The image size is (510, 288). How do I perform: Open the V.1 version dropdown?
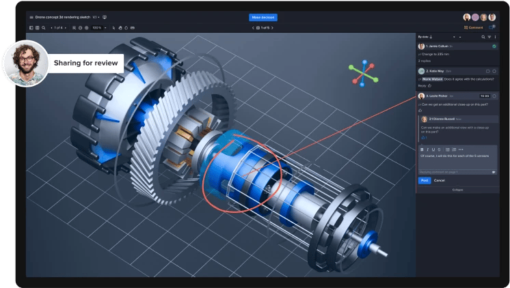pyautogui.click(x=95, y=16)
